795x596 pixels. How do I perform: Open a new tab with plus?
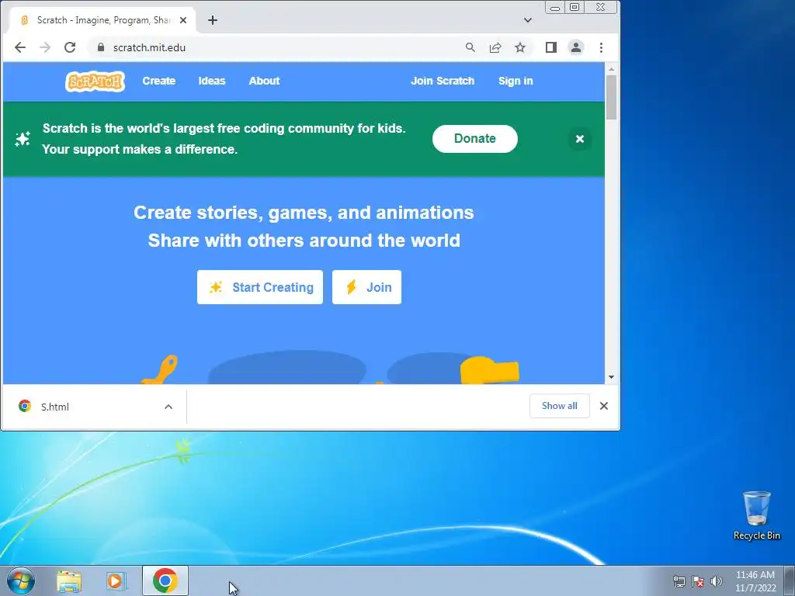click(x=213, y=20)
